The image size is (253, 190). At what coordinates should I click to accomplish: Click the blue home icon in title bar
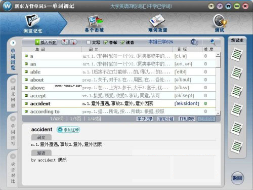228,7
